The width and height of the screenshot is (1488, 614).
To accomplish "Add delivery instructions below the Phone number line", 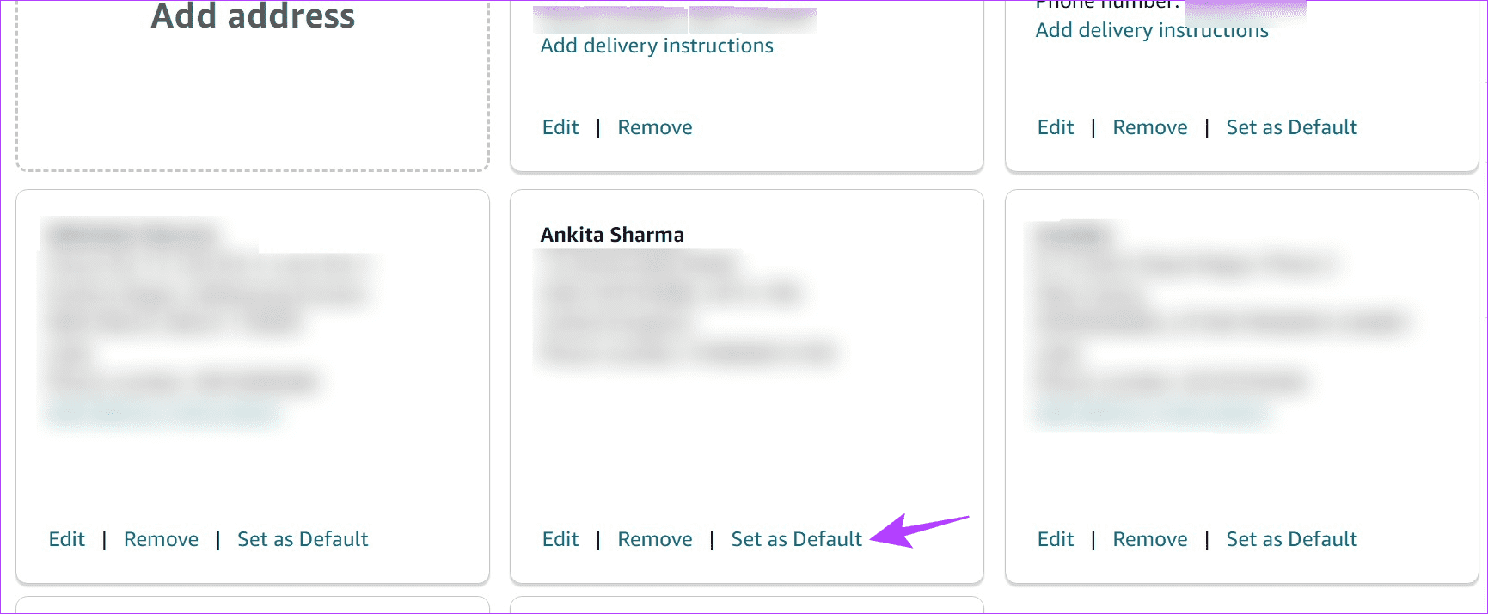I will pos(1152,30).
